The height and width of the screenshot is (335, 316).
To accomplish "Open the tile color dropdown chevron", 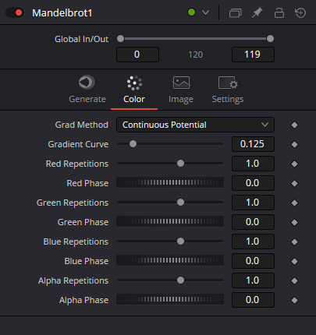I will 205,12.
